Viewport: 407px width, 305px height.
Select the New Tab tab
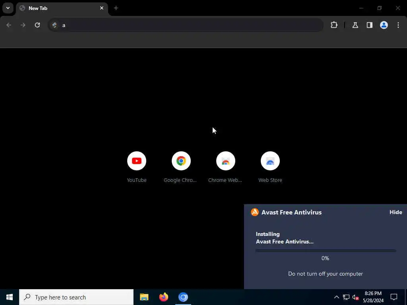click(x=62, y=8)
